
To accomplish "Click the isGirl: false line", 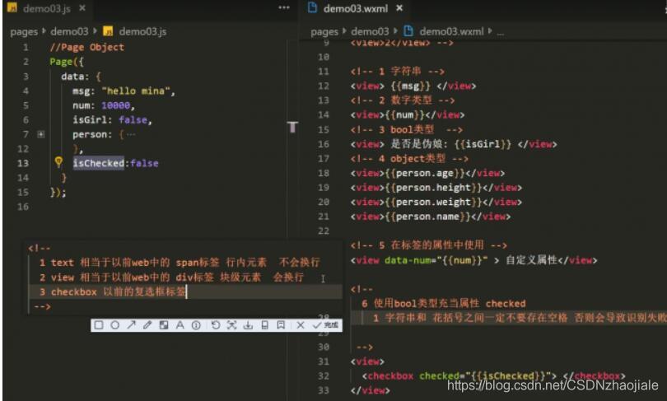I will pyautogui.click(x=112, y=120).
